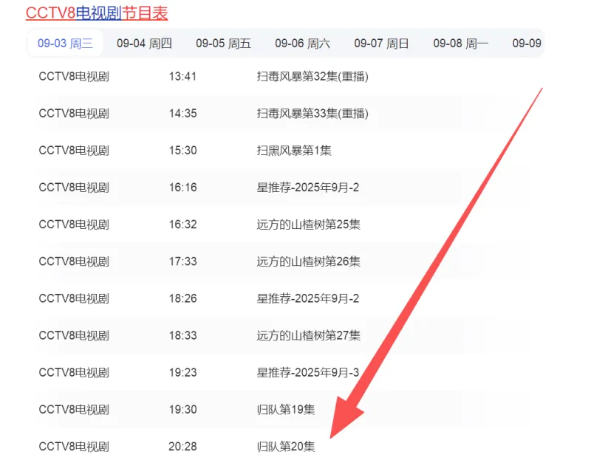Screen dimensions: 591x463
Task: Click 扫毒风暴第32集(重播) program entry
Action: 312,77
